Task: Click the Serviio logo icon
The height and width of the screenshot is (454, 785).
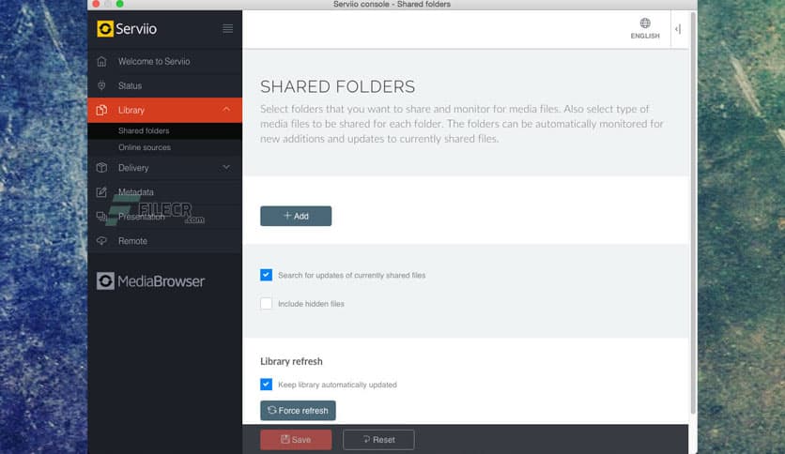Action: [105, 29]
